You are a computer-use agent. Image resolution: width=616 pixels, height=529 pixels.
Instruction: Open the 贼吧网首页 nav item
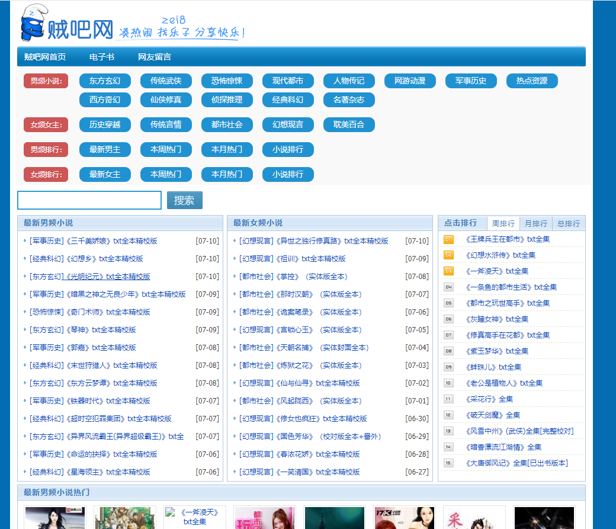(45, 57)
